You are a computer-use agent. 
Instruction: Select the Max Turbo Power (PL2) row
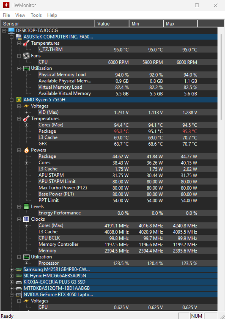(x=128, y=188)
